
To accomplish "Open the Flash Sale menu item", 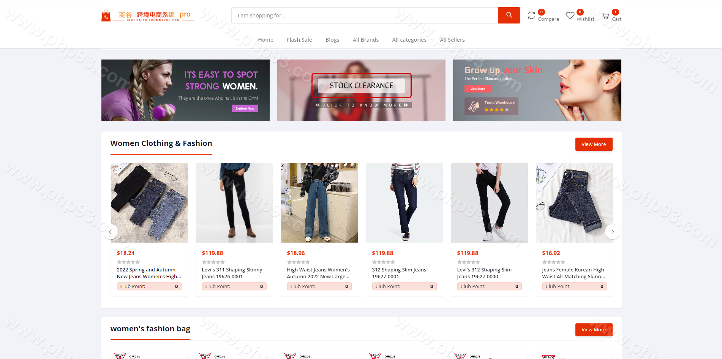I will click(x=299, y=40).
